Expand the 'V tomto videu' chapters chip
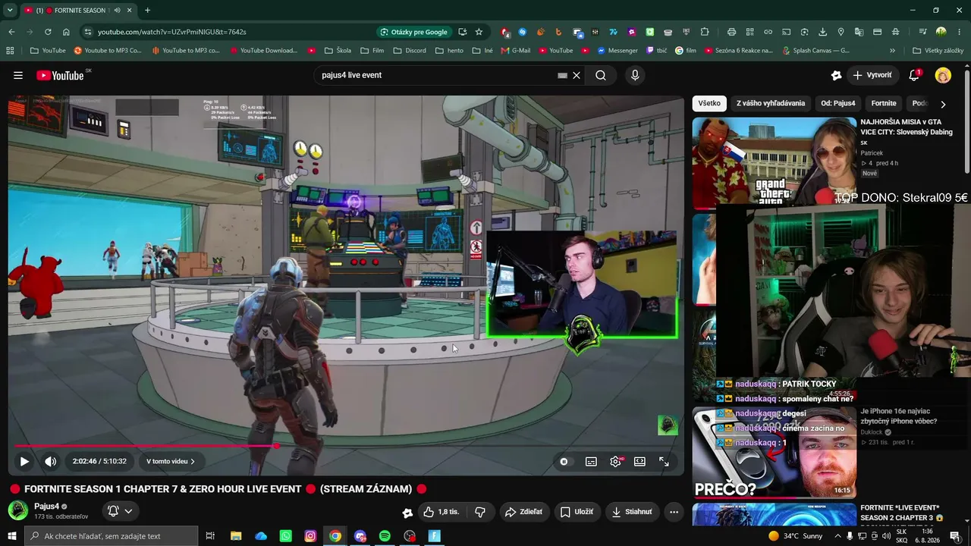 (x=171, y=461)
